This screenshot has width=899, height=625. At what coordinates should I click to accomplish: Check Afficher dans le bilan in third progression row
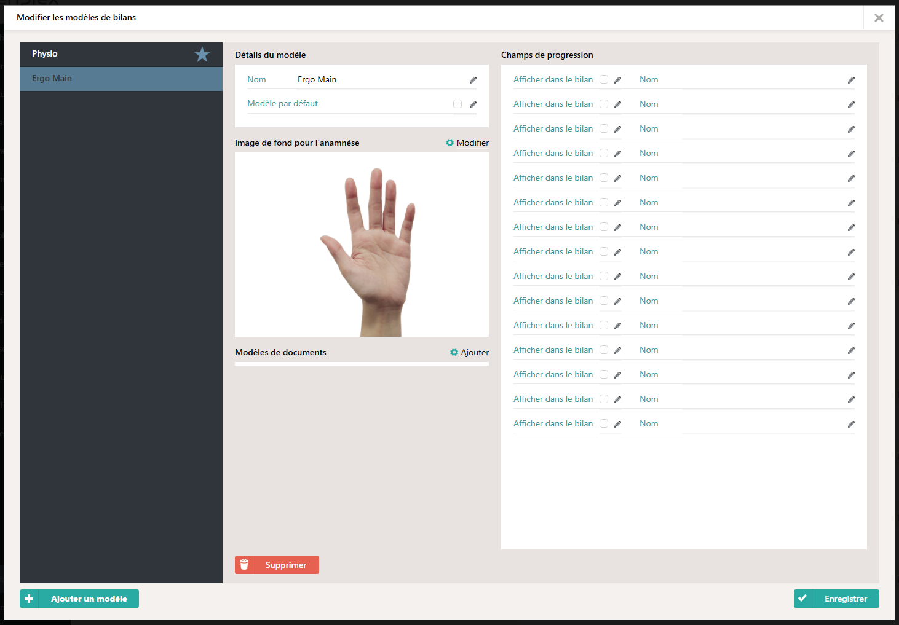pyautogui.click(x=604, y=128)
